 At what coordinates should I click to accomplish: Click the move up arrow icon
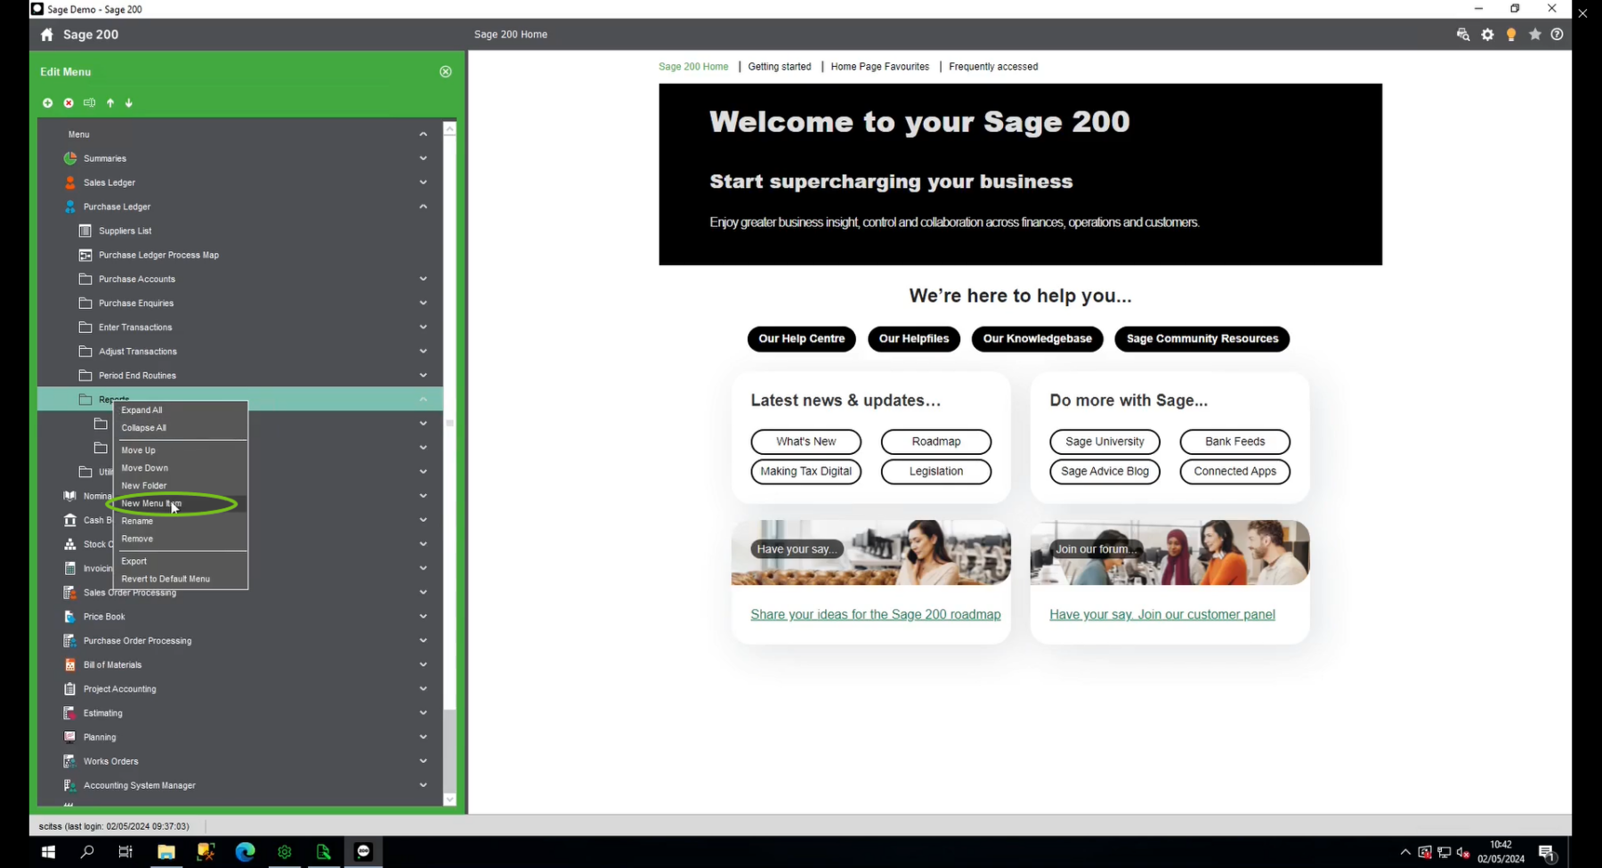[110, 103]
